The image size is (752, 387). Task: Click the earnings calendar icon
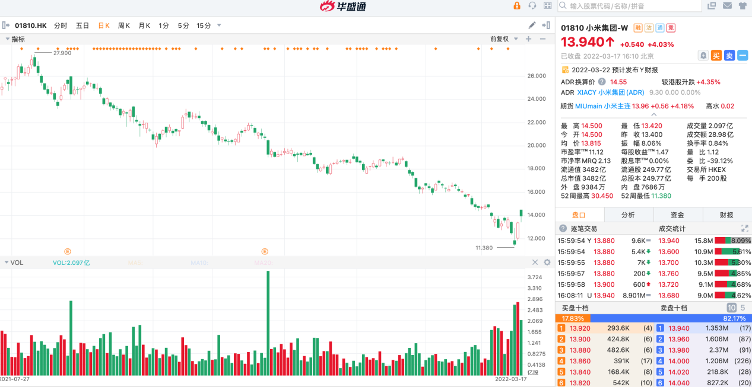[566, 69]
